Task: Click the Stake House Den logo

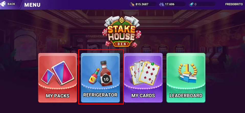Action: (122, 32)
